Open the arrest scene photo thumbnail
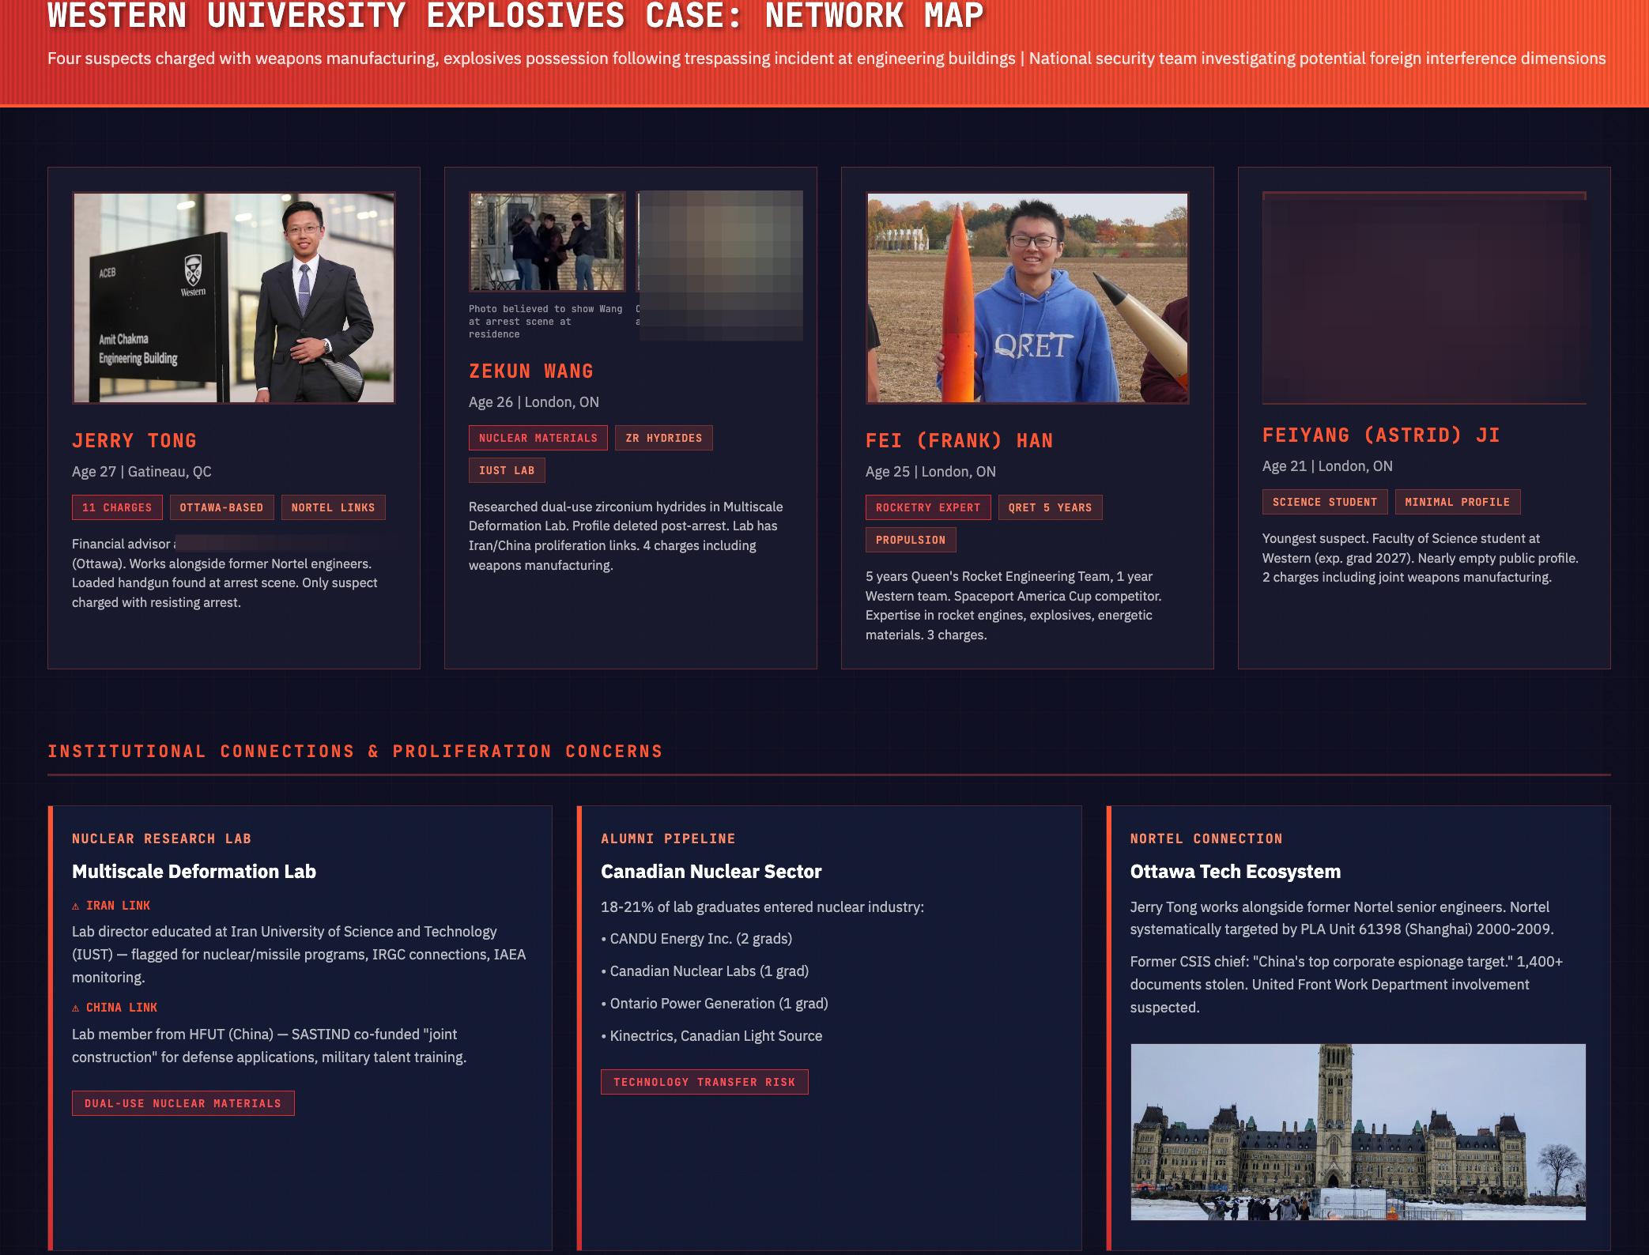Viewport: 1649px width, 1255px height. coord(547,242)
